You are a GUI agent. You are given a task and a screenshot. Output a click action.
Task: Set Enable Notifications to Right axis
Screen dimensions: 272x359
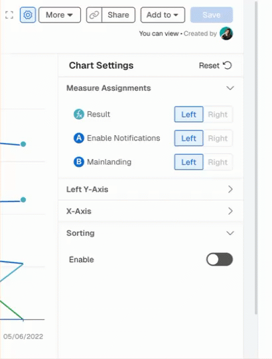[x=218, y=138]
